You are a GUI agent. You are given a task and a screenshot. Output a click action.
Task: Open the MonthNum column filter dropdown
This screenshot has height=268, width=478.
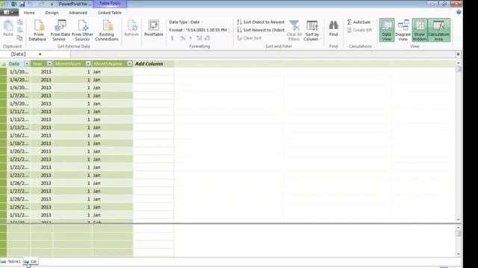(88, 63)
